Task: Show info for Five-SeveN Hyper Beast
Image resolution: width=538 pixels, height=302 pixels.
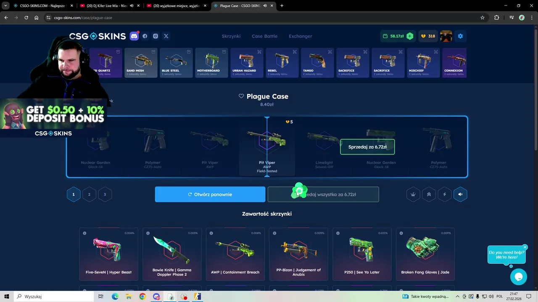Action: tap(84, 233)
